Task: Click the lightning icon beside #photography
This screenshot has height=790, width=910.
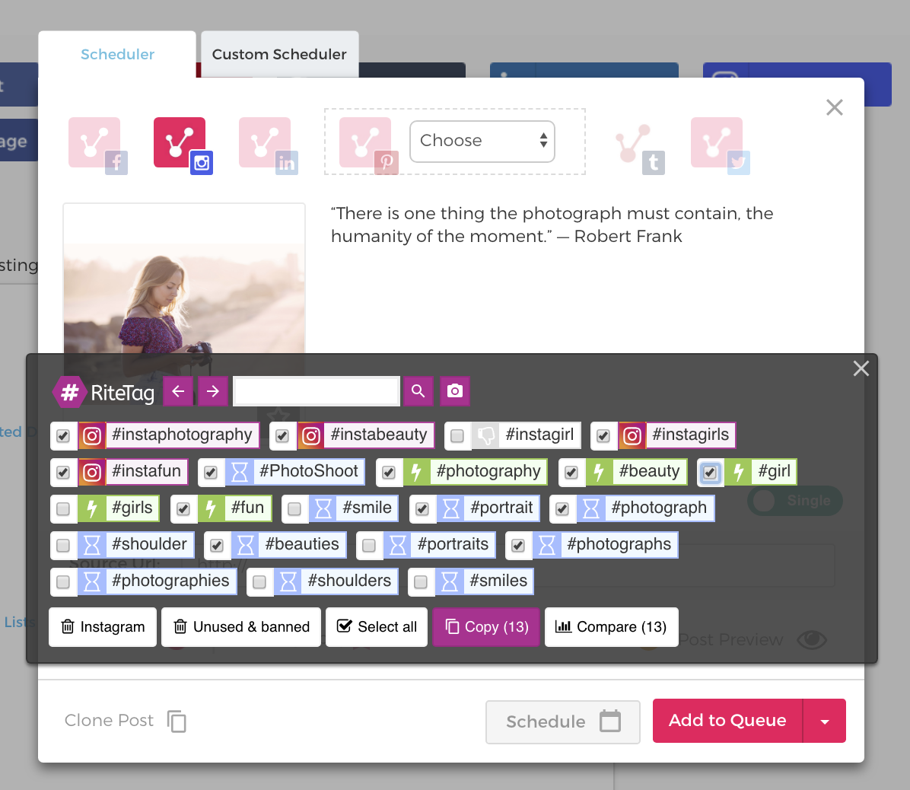Action: (x=417, y=473)
